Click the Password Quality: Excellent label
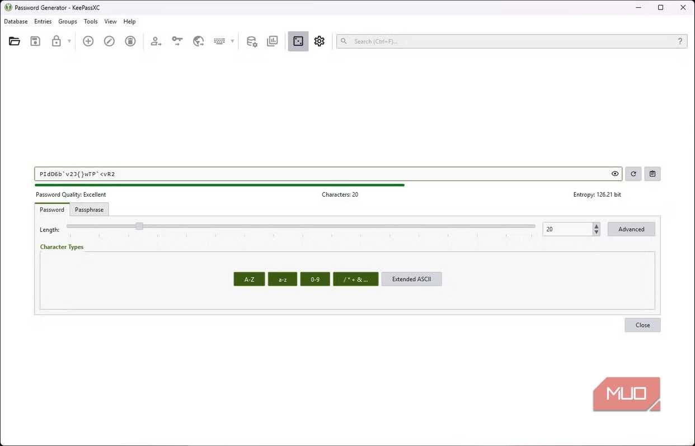This screenshot has height=446, width=695. pos(71,194)
